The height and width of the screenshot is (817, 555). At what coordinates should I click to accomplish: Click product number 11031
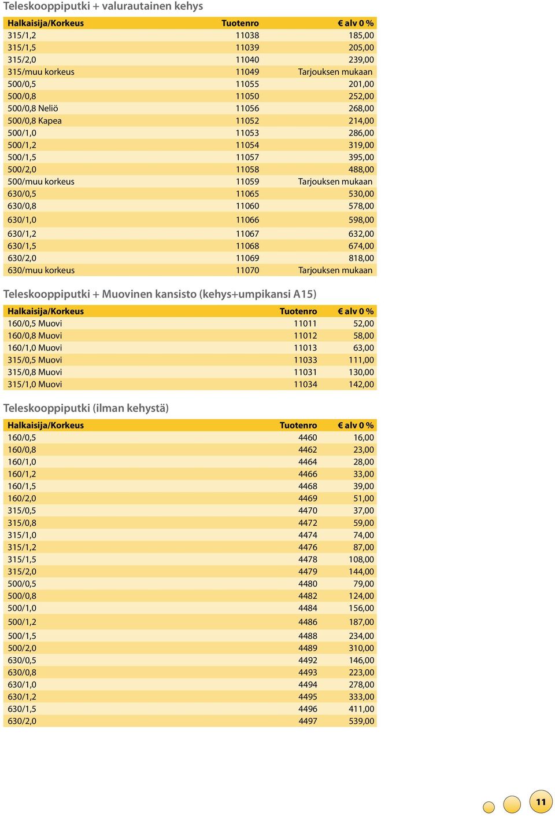click(x=305, y=372)
